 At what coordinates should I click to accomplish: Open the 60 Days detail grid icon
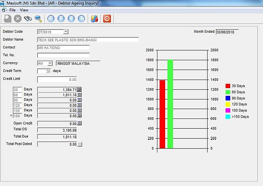(79, 95)
